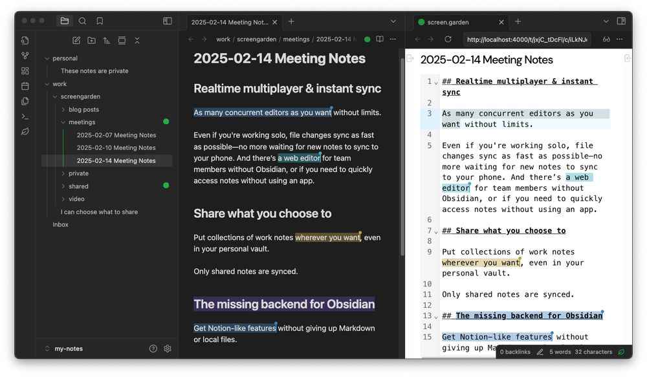
Task: Open the bookmarks panel icon
Action: click(x=100, y=21)
